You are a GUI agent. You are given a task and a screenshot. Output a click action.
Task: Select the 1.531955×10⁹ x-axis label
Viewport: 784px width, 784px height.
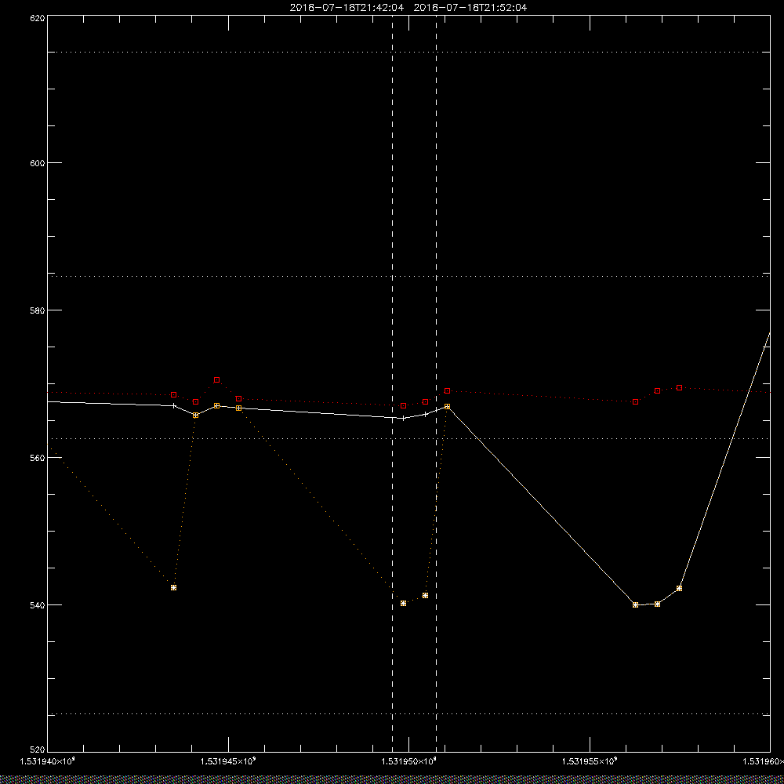[590, 761]
